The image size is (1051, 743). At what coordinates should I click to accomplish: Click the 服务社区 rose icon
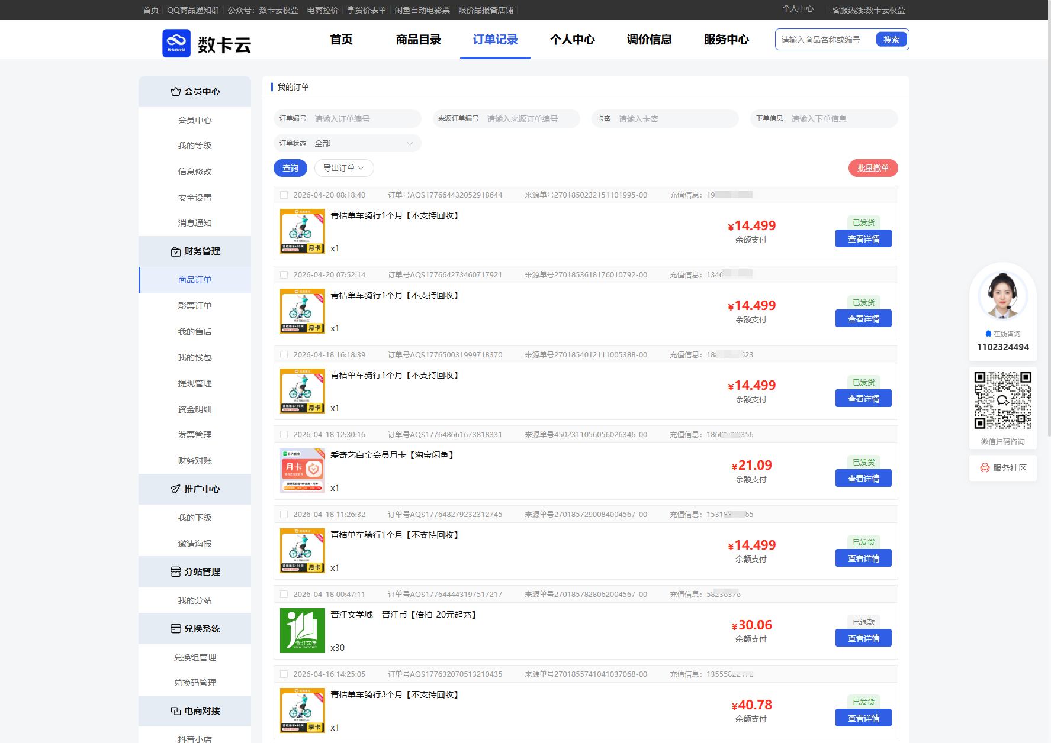tap(985, 468)
